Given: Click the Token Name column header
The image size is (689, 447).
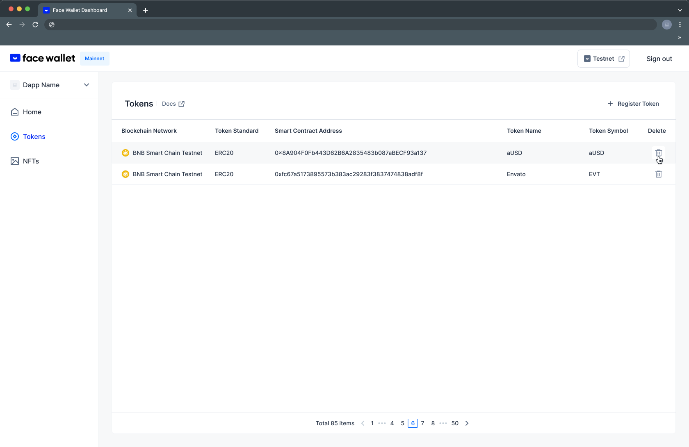Looking at the screenshot, I should [524, 131].
